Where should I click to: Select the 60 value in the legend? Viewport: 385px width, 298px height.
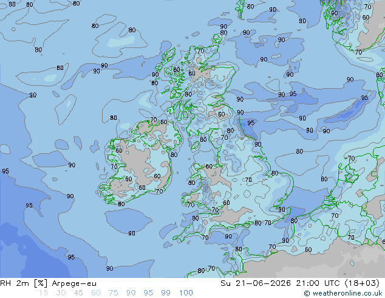pyautogui.click(x=96, y=293)
